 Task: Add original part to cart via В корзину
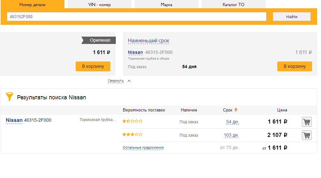(x=93, y=67)
